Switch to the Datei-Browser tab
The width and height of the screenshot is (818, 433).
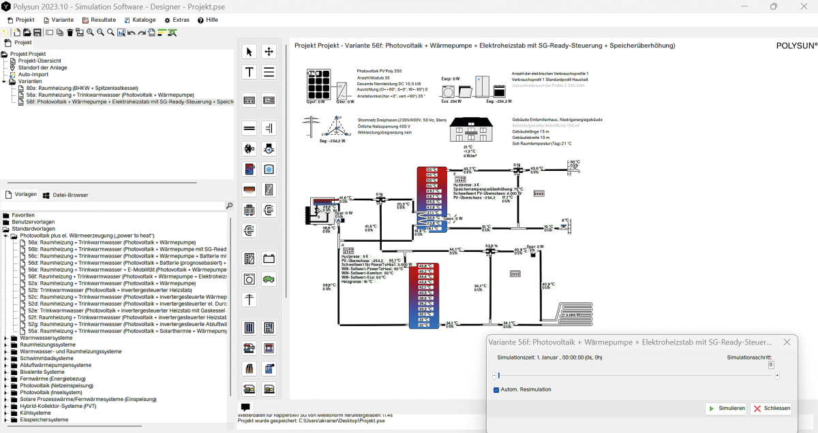[65, 195]
